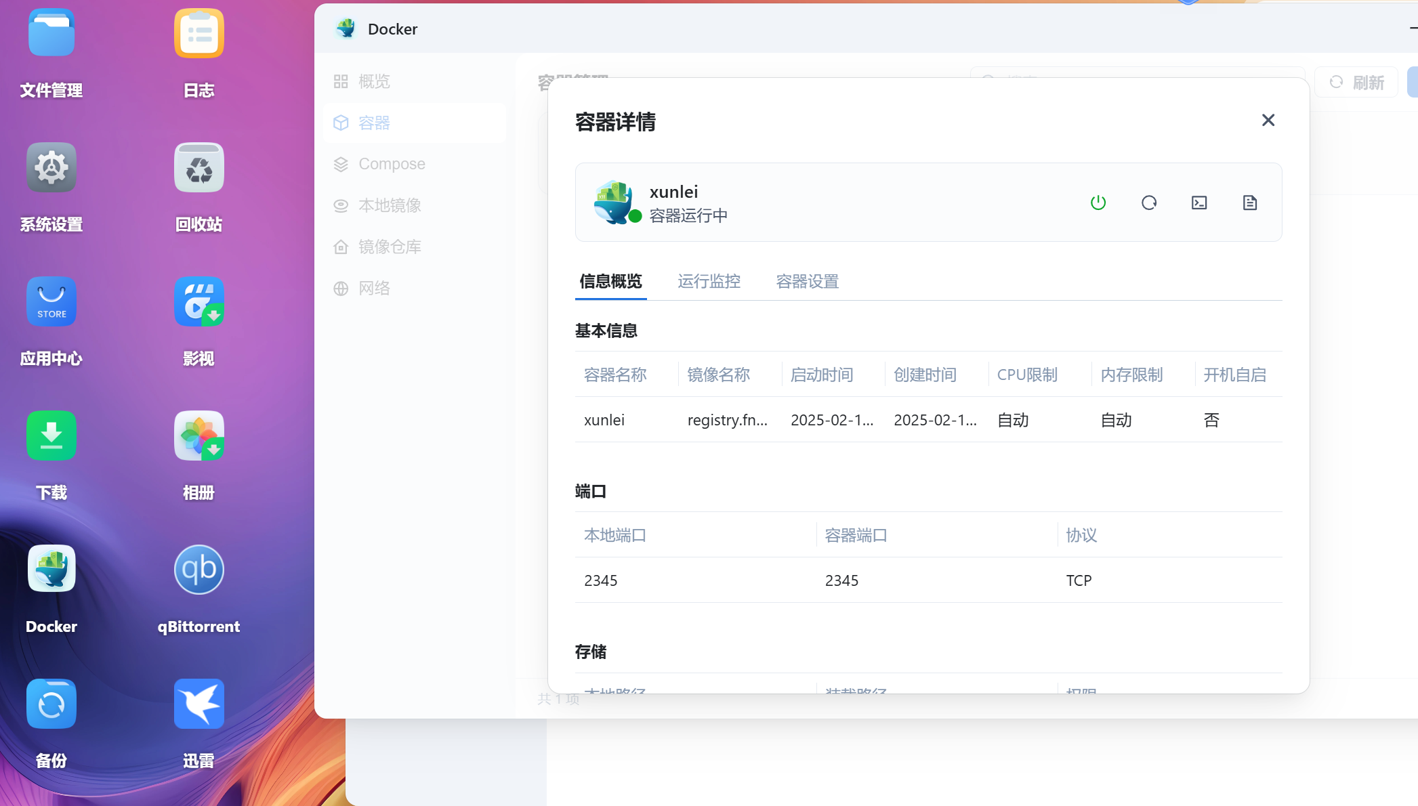1418x806 pixels.
Task: Launch the qBittorrent desktop icon
Action: point(199,570)
